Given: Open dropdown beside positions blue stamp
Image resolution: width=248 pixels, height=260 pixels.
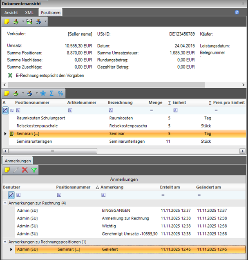Looking at the screenshot, I should coord(37,93).
